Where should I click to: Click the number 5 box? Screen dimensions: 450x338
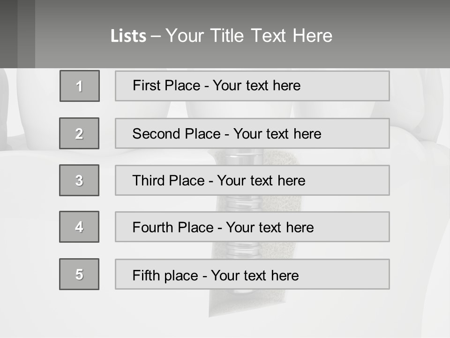[79, 274]
